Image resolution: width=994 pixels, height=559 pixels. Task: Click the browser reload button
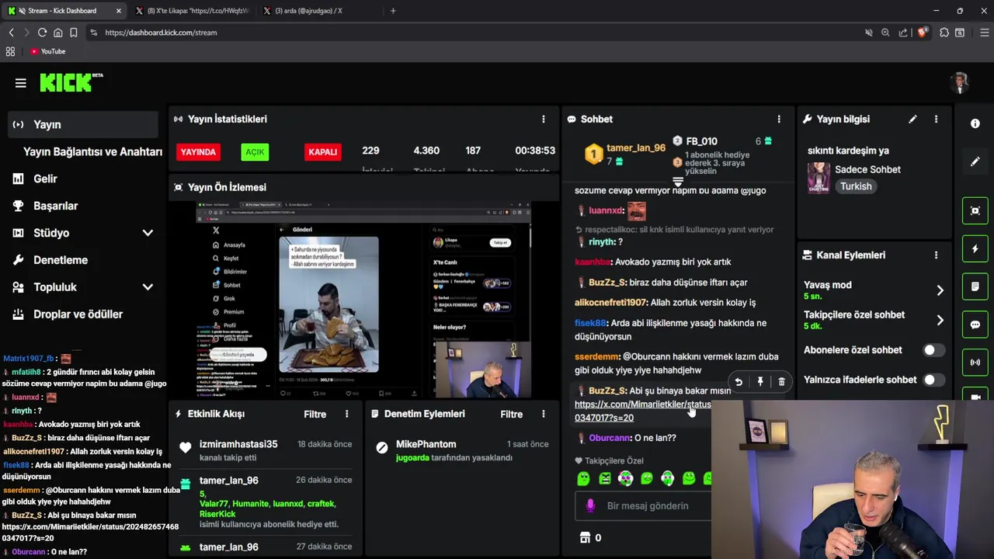pyautogui.click(x=42, y=33)
